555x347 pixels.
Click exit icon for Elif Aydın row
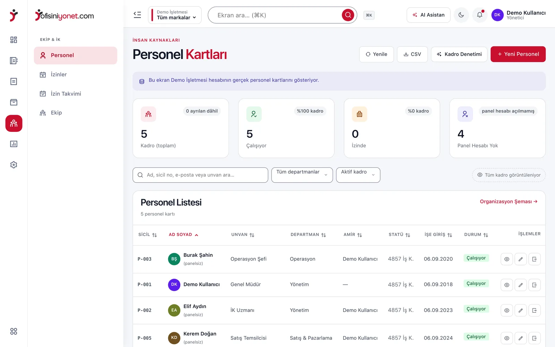click(535, 310)
